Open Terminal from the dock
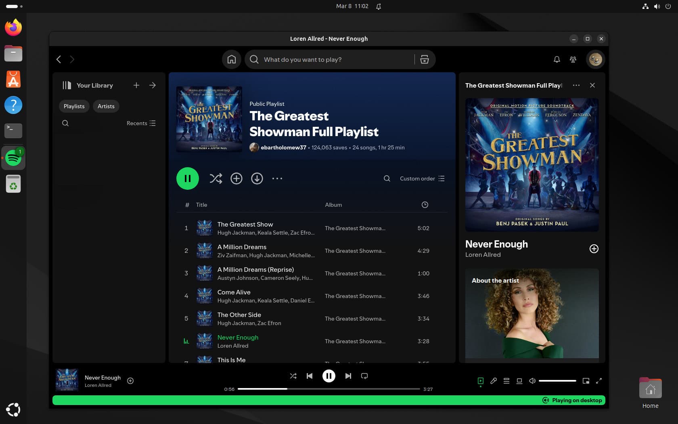This screenshot has height=424, width=678. pos(13,130)
